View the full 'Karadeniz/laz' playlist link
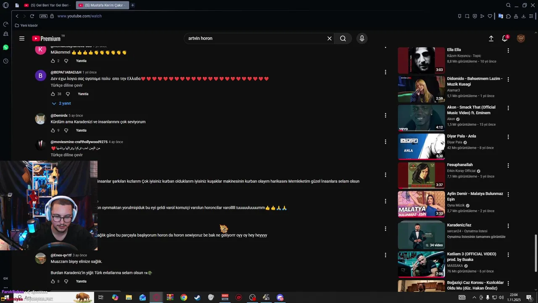 [476, 237]
